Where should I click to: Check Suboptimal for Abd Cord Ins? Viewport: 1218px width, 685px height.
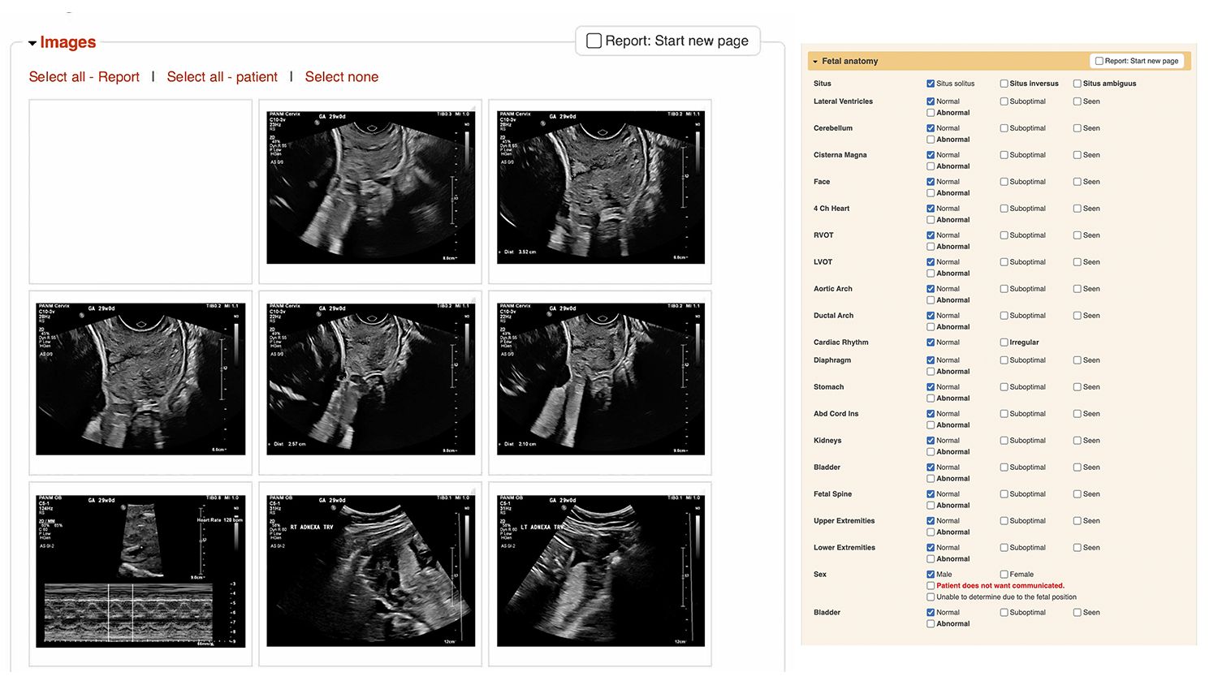[1004, 414]
